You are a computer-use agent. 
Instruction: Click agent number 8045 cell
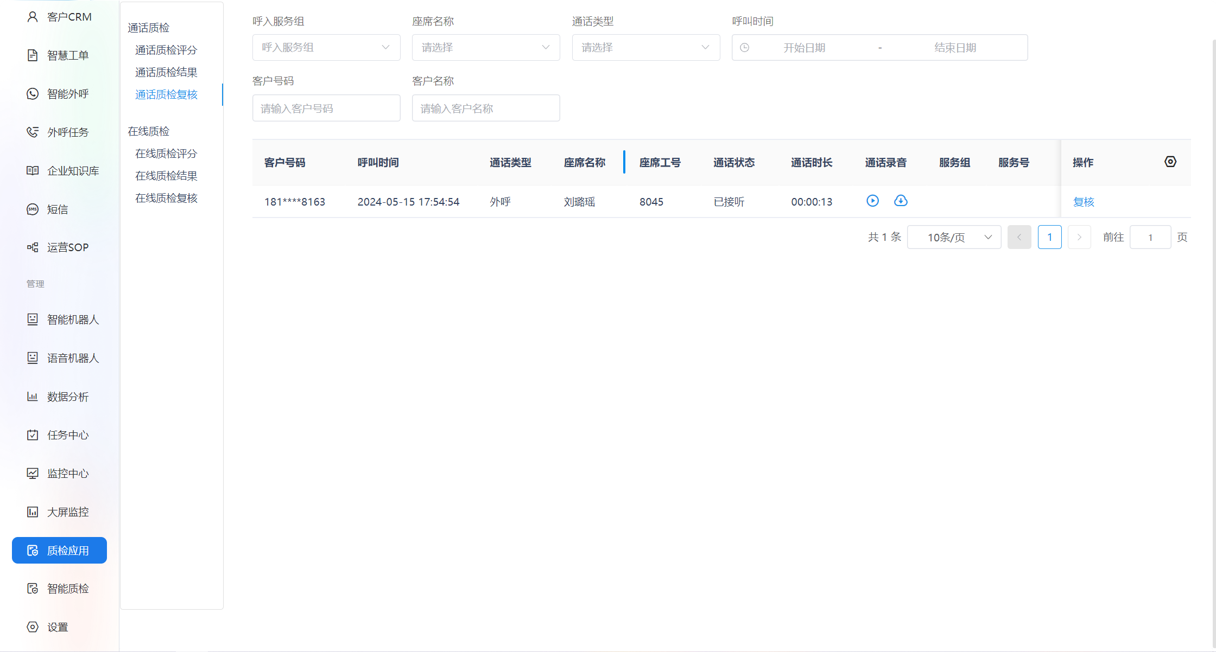(x=651, y=202)
